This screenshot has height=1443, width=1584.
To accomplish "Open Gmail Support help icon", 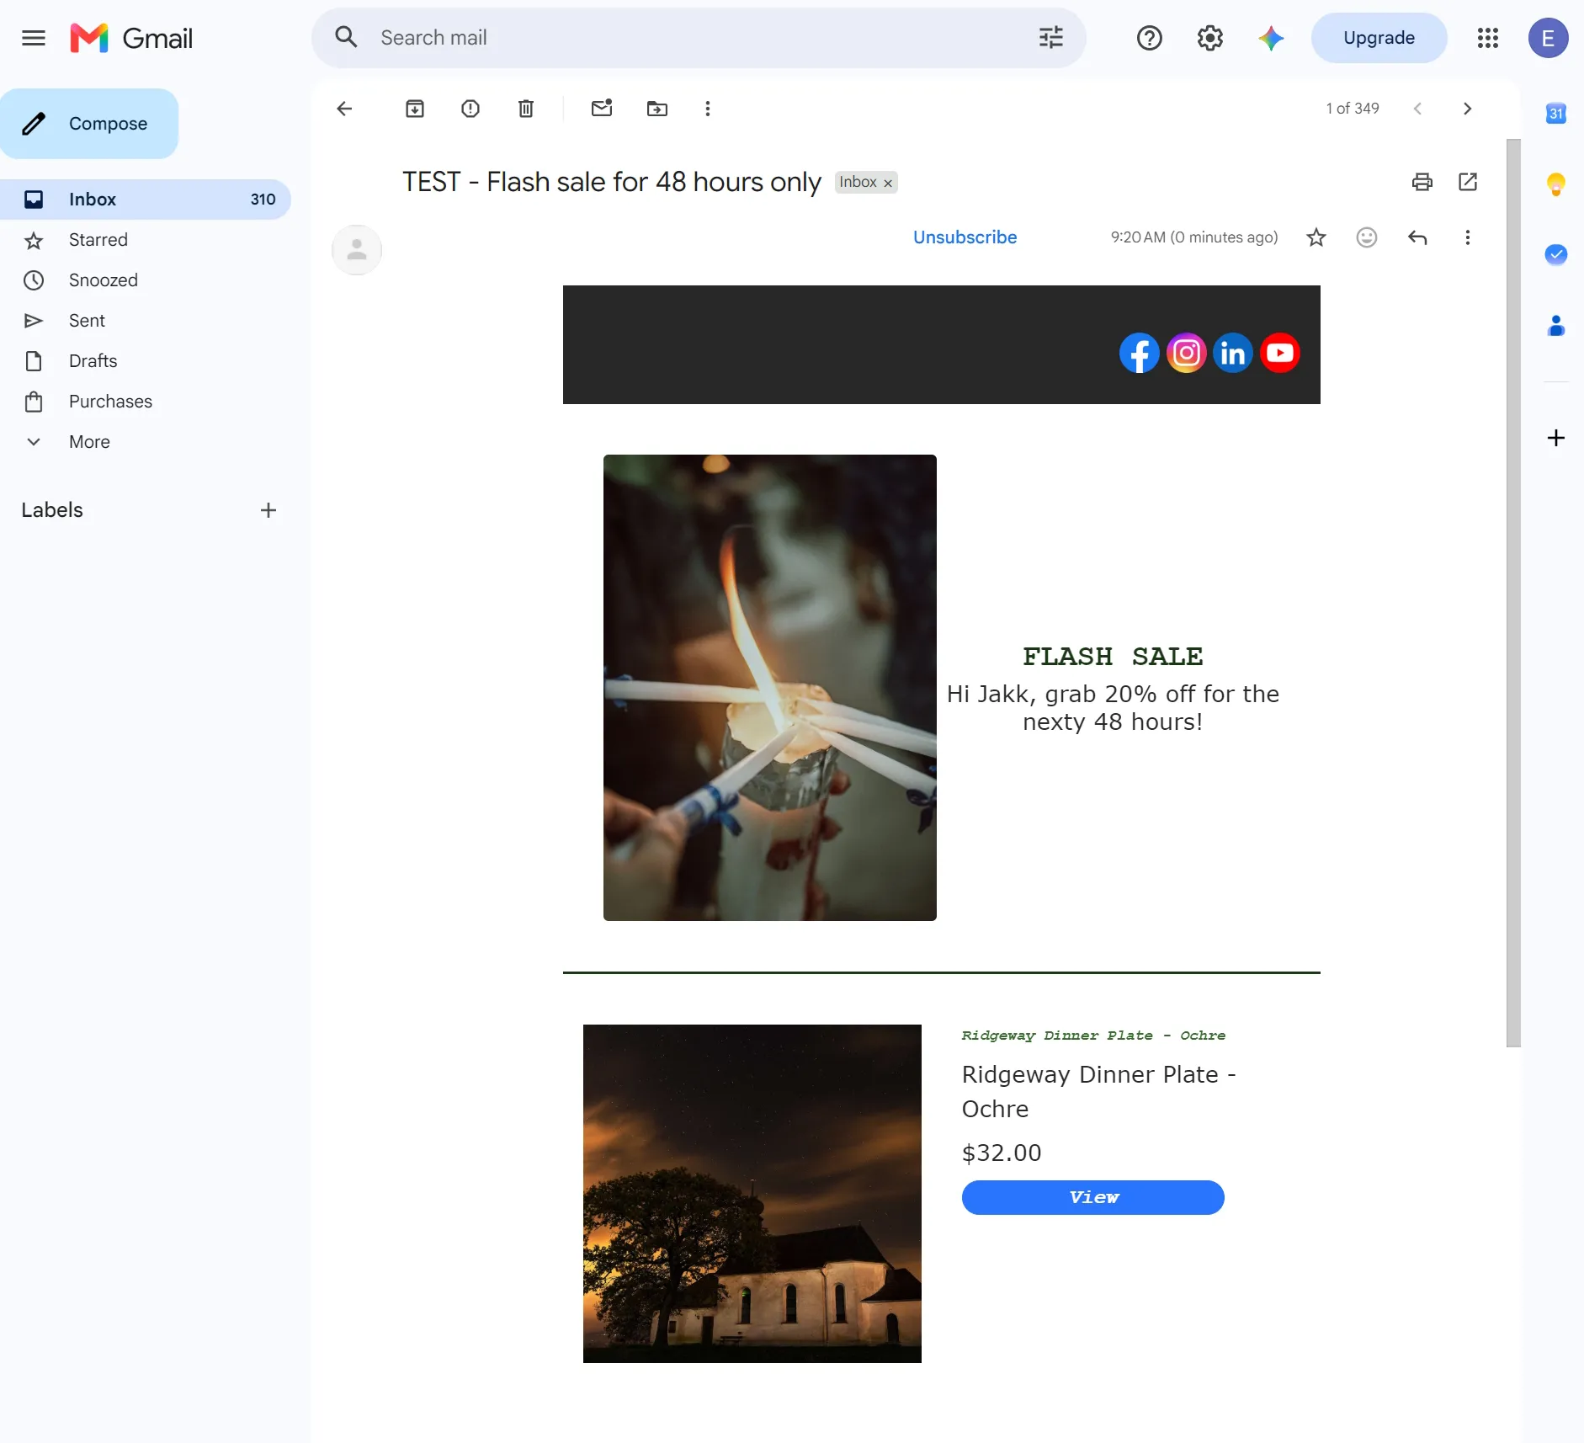I will pos(1150,38).
